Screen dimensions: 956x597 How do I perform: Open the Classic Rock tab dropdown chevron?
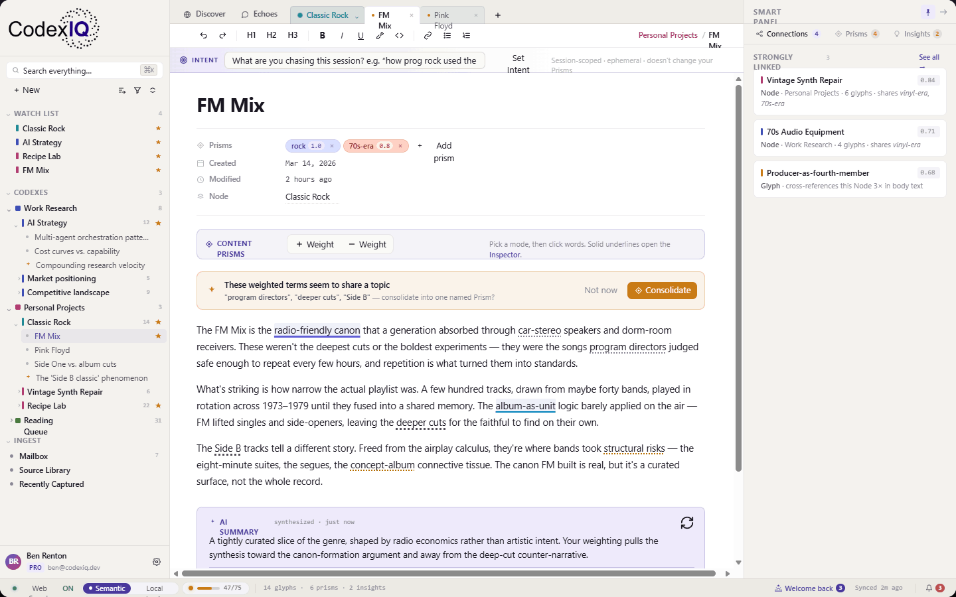(x=357, y=16)
